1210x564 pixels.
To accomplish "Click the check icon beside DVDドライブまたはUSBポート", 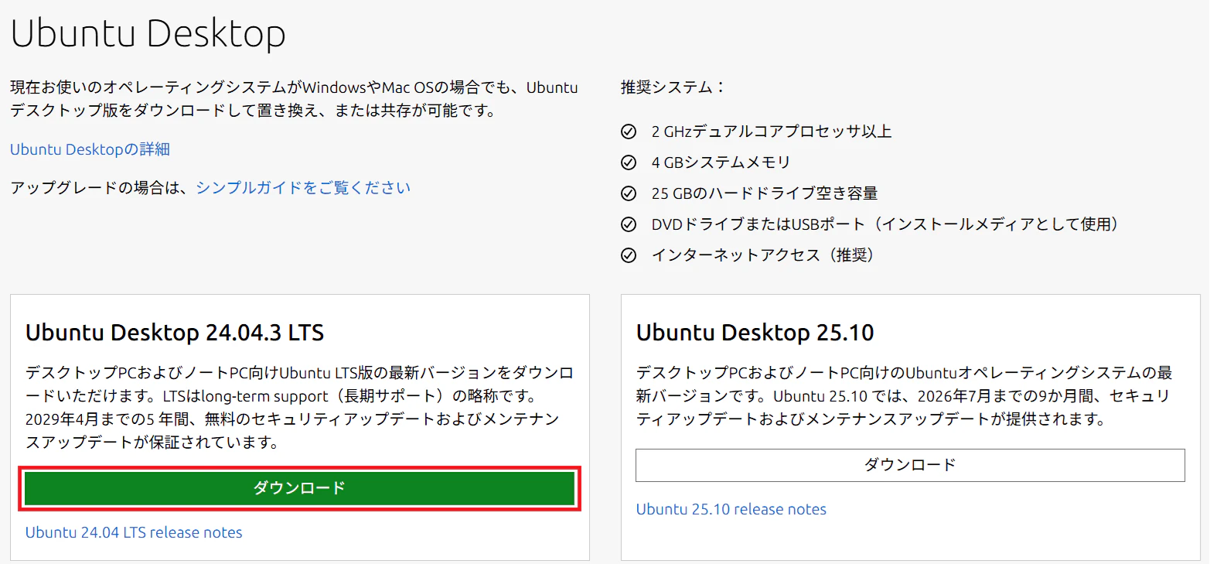I will 629,224.
